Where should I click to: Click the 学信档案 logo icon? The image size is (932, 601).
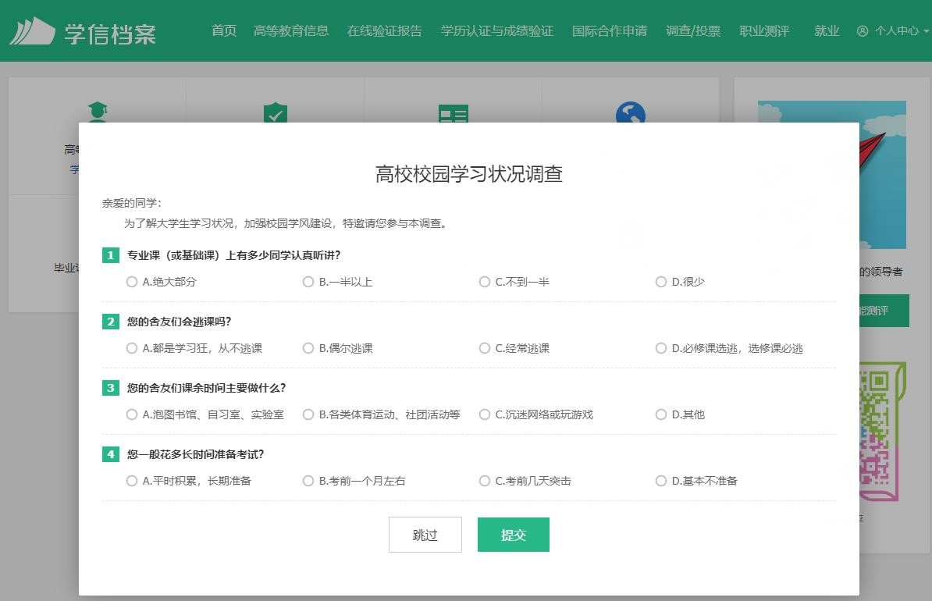[32, 31]
